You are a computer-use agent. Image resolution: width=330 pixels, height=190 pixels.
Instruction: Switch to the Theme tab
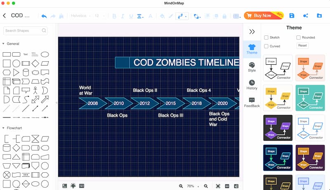click(252, 49)
